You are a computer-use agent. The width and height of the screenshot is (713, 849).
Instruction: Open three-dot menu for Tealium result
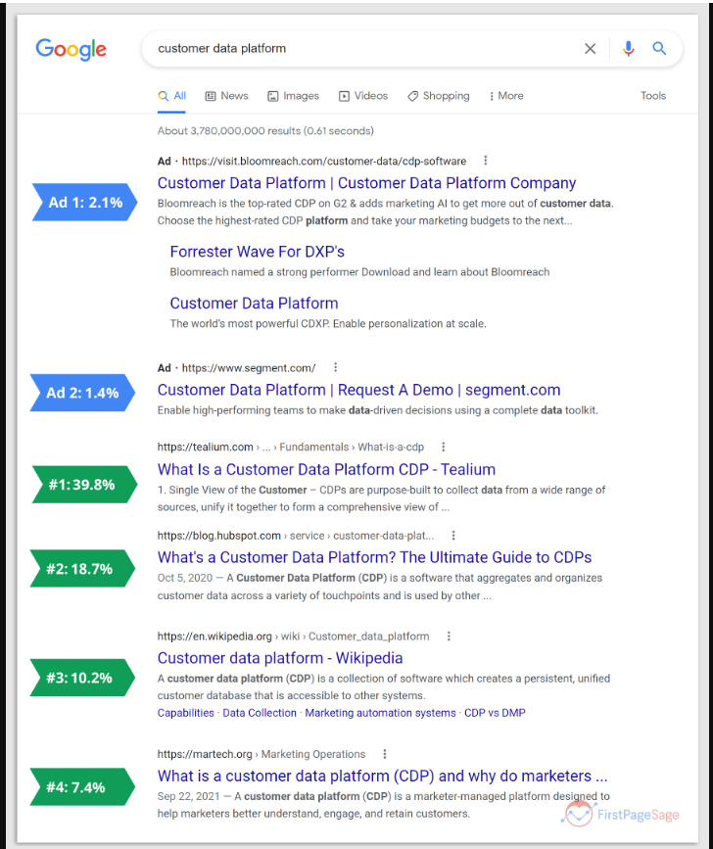(443, 447)
